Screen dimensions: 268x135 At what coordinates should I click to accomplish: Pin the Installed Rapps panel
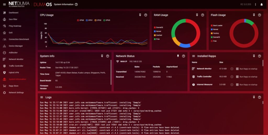click(x=254, y=56)
